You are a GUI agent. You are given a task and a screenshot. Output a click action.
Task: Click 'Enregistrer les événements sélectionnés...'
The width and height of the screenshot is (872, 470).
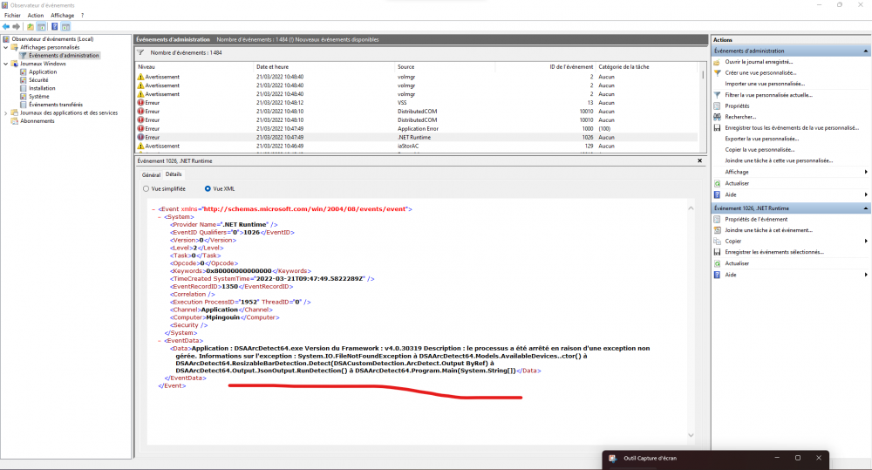pos(773,252)
